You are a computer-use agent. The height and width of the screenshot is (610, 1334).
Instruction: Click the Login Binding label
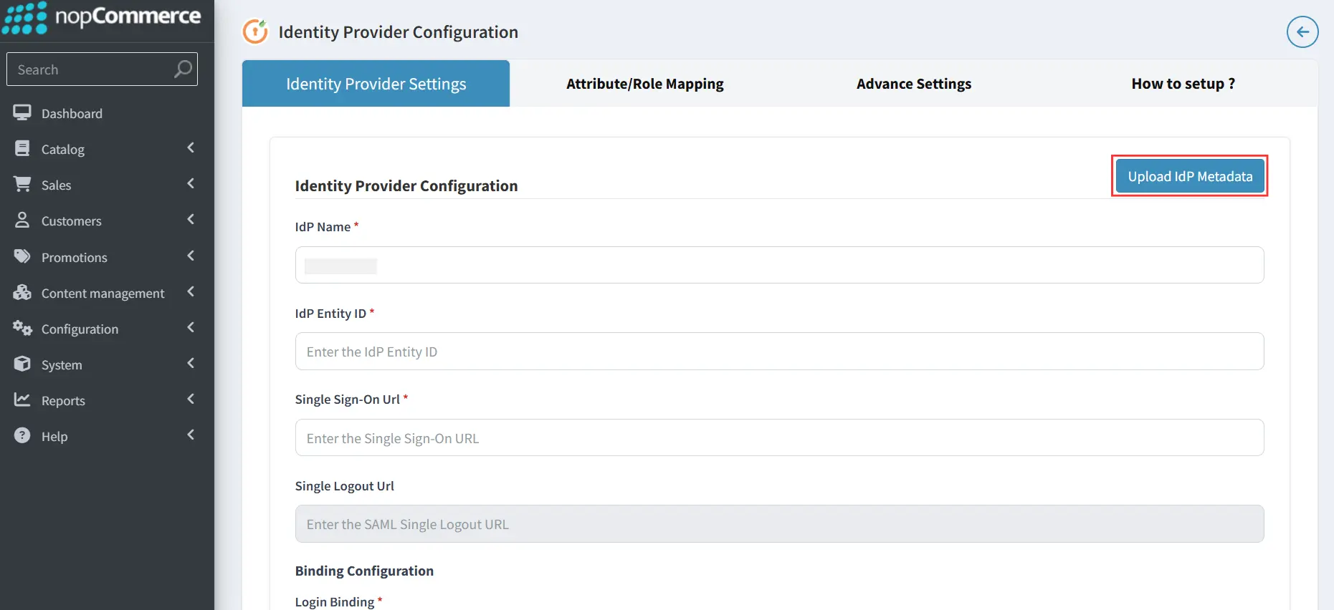[335, 601]
